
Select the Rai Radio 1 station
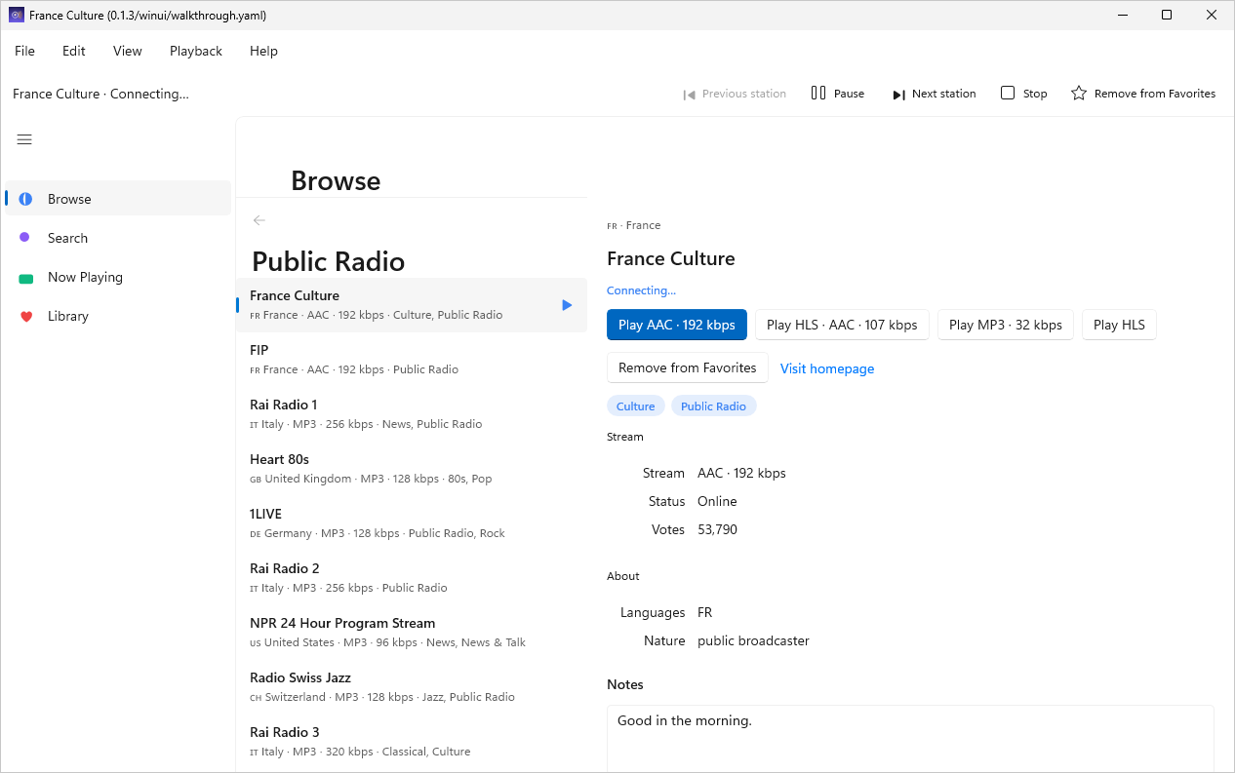[412, 414]
